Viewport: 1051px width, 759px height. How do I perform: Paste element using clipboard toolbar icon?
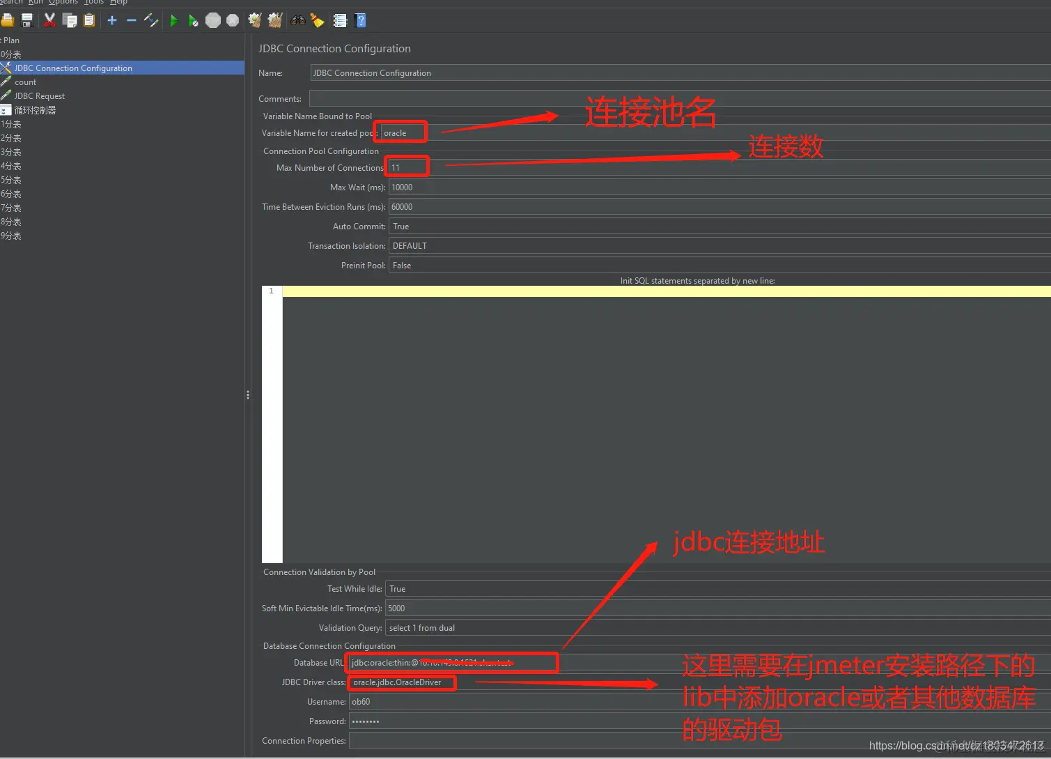(89, 20)
